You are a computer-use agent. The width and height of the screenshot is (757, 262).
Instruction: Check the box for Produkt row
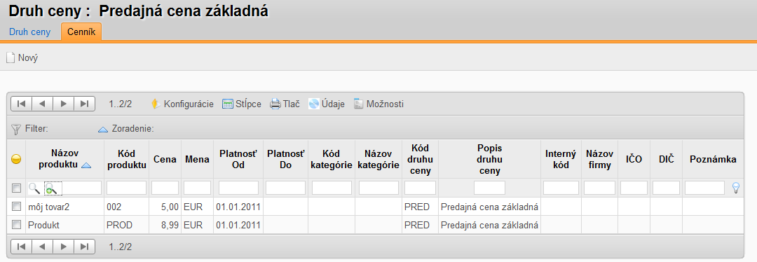click(x=16, y=224)
